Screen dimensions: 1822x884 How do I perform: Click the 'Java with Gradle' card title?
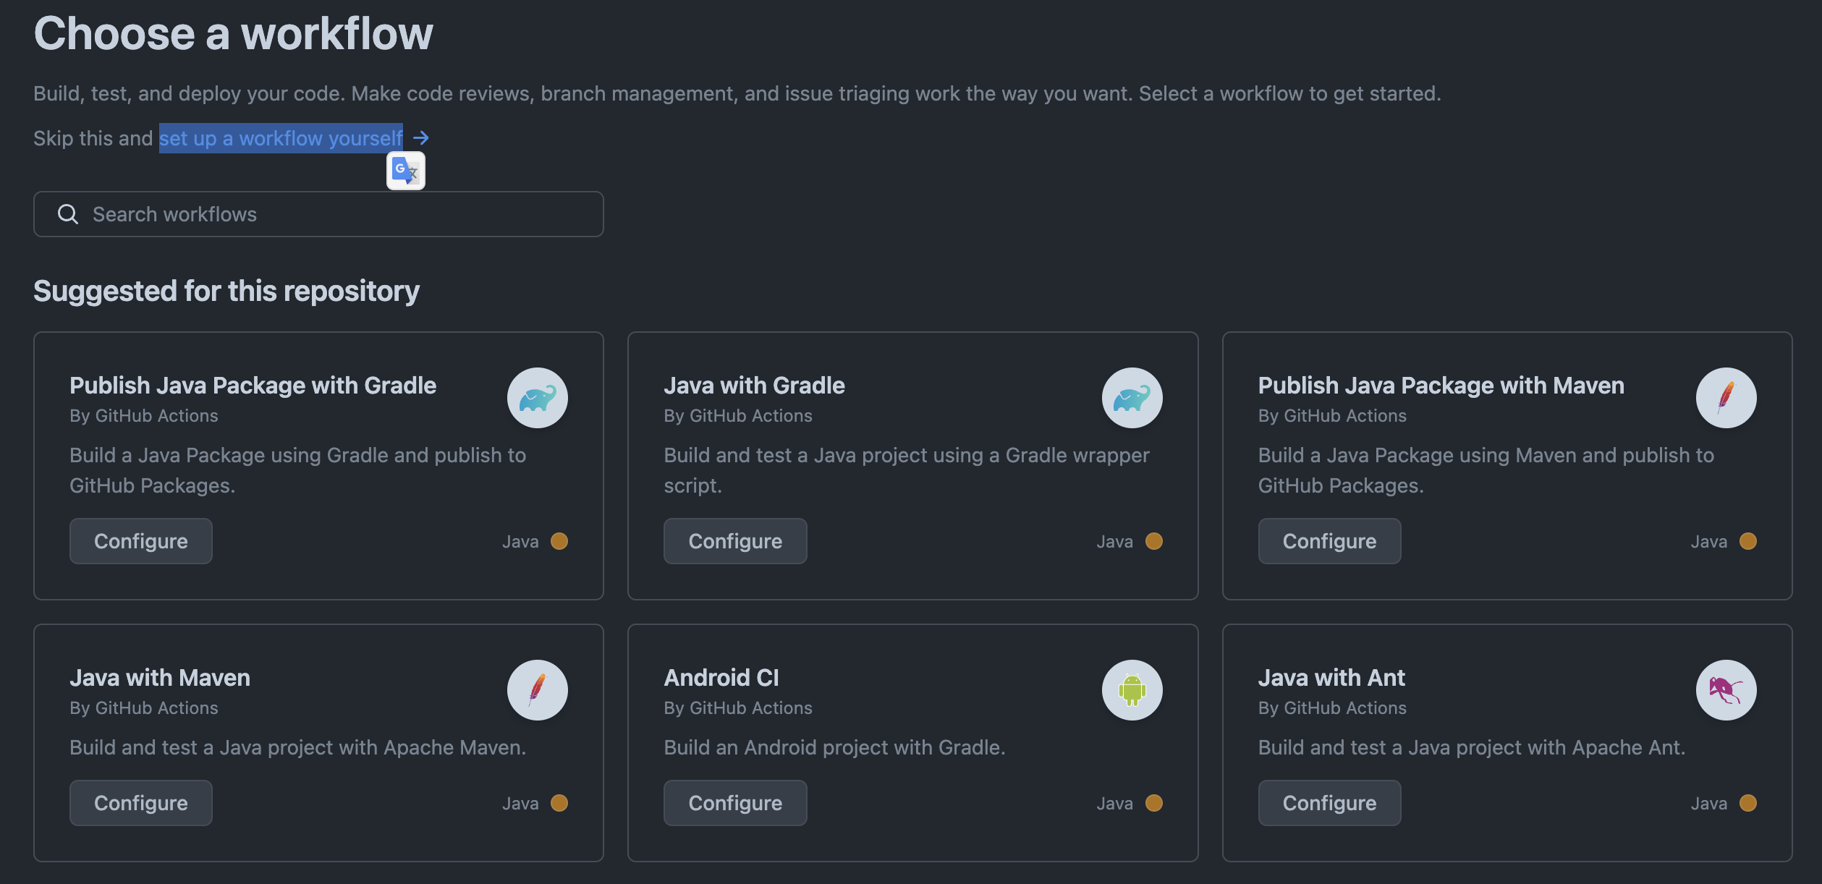(754, 386)
